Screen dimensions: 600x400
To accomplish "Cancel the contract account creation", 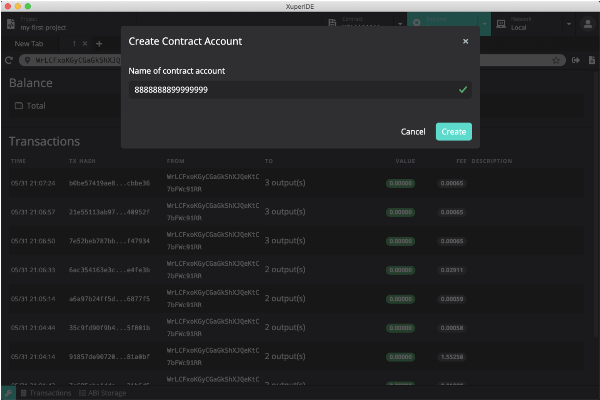I will pyautogui.click(x=413, y=131).
